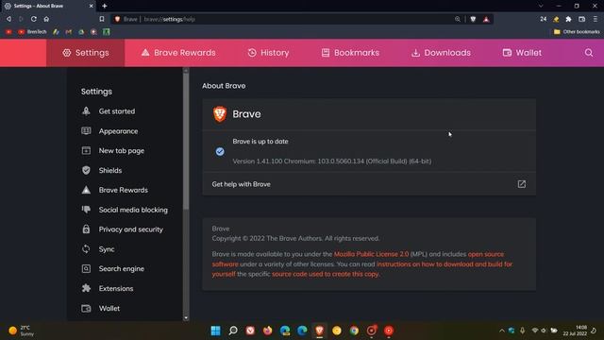The width and height of the screenshot is (604, 340).
Task: Open extensions puzzle icon in toolbar
Action: click(568, 19)
